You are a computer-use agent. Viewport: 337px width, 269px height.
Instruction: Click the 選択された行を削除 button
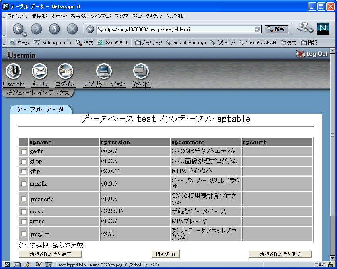(280, 254)
